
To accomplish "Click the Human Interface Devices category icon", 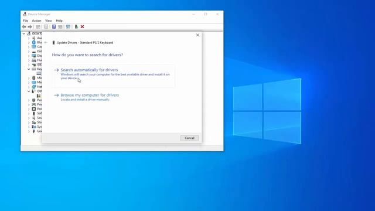I will coord(34,60).
